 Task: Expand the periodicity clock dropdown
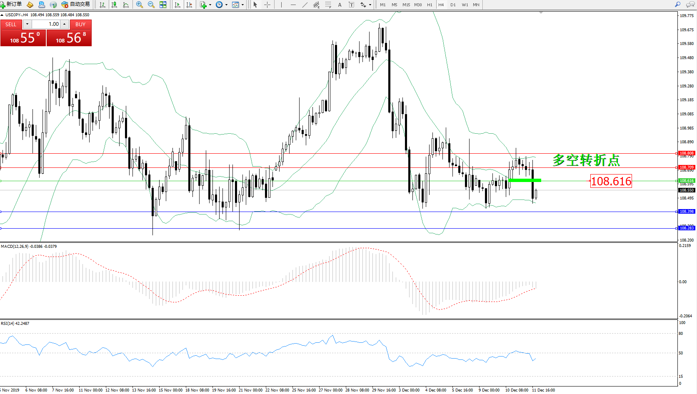(x=226, y=5)
